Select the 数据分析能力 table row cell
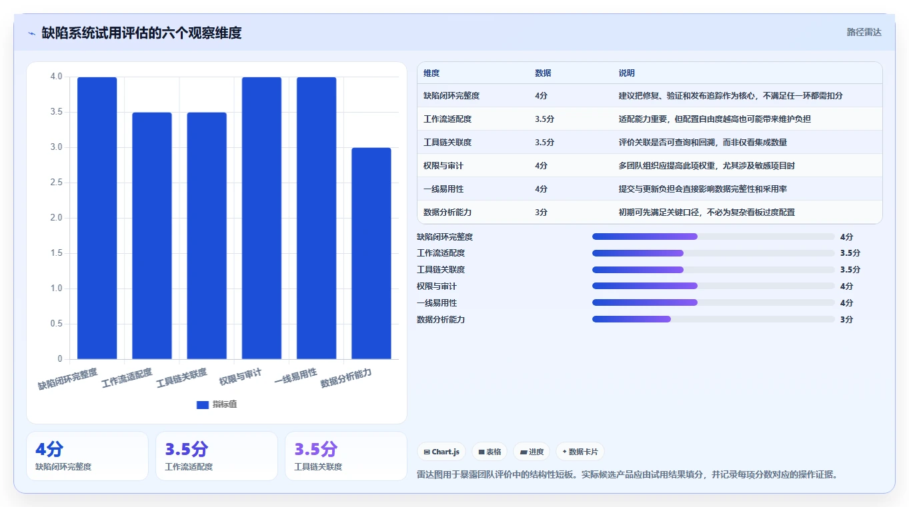The height and width of the screenshot is (507, 909). [447, 213]
